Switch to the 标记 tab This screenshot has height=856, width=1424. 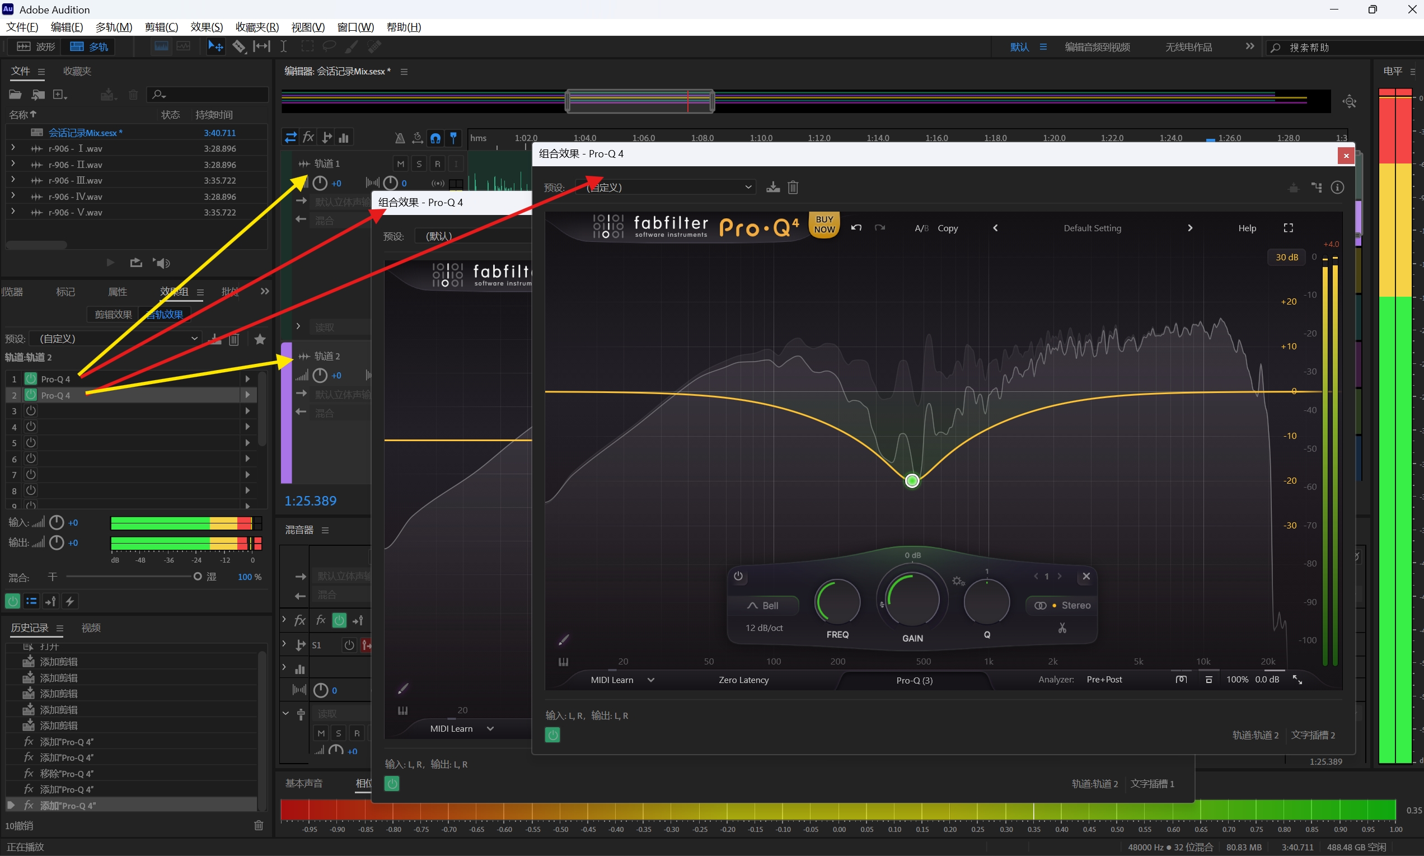[x=65, y=292]
